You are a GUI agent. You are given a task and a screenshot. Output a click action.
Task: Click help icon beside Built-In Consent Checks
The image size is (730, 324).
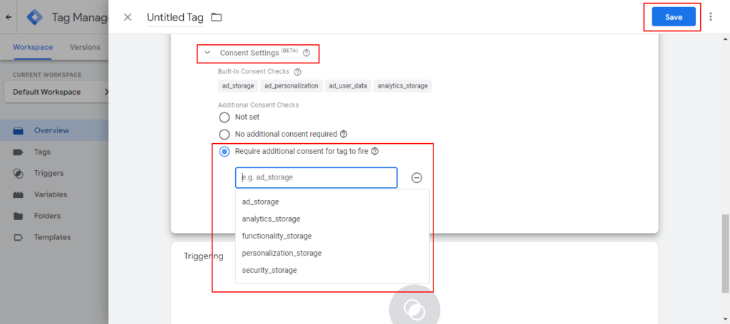pos(297,72)
